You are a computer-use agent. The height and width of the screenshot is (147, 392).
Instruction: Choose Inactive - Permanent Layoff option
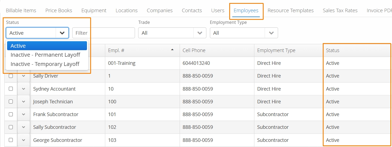click(x=47, y=55)
